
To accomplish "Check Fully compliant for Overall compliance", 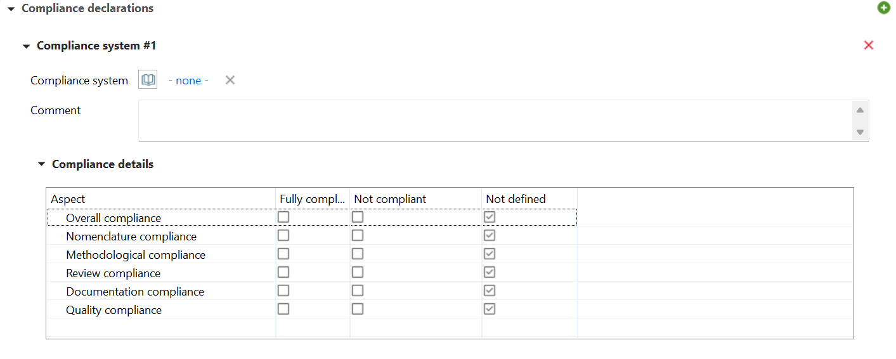I will click(x=283, y=217).
